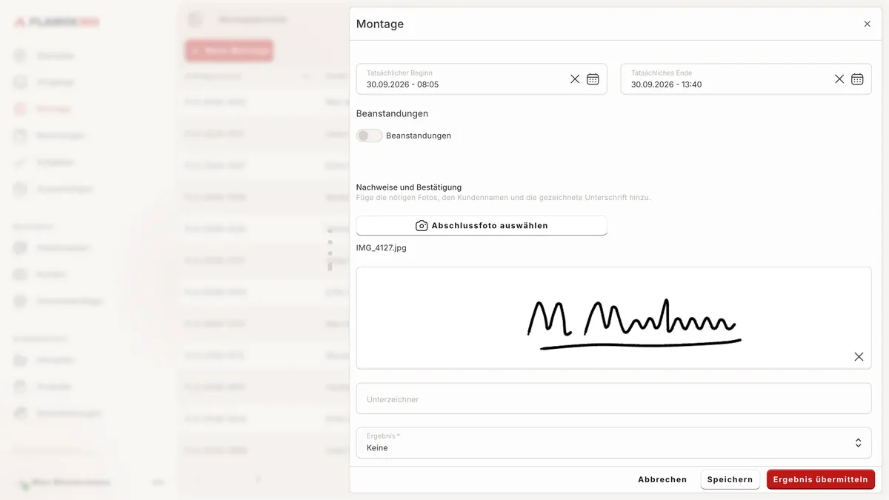
Task: Remove the drawn signature with its X icon
Action: (859, 356)
